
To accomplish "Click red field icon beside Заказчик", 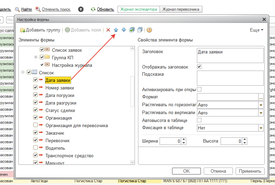I will click(41, 132).
